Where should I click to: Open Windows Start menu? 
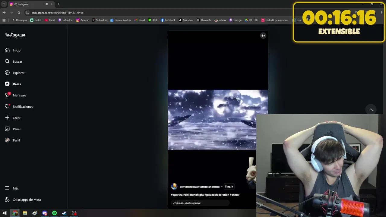5,213
